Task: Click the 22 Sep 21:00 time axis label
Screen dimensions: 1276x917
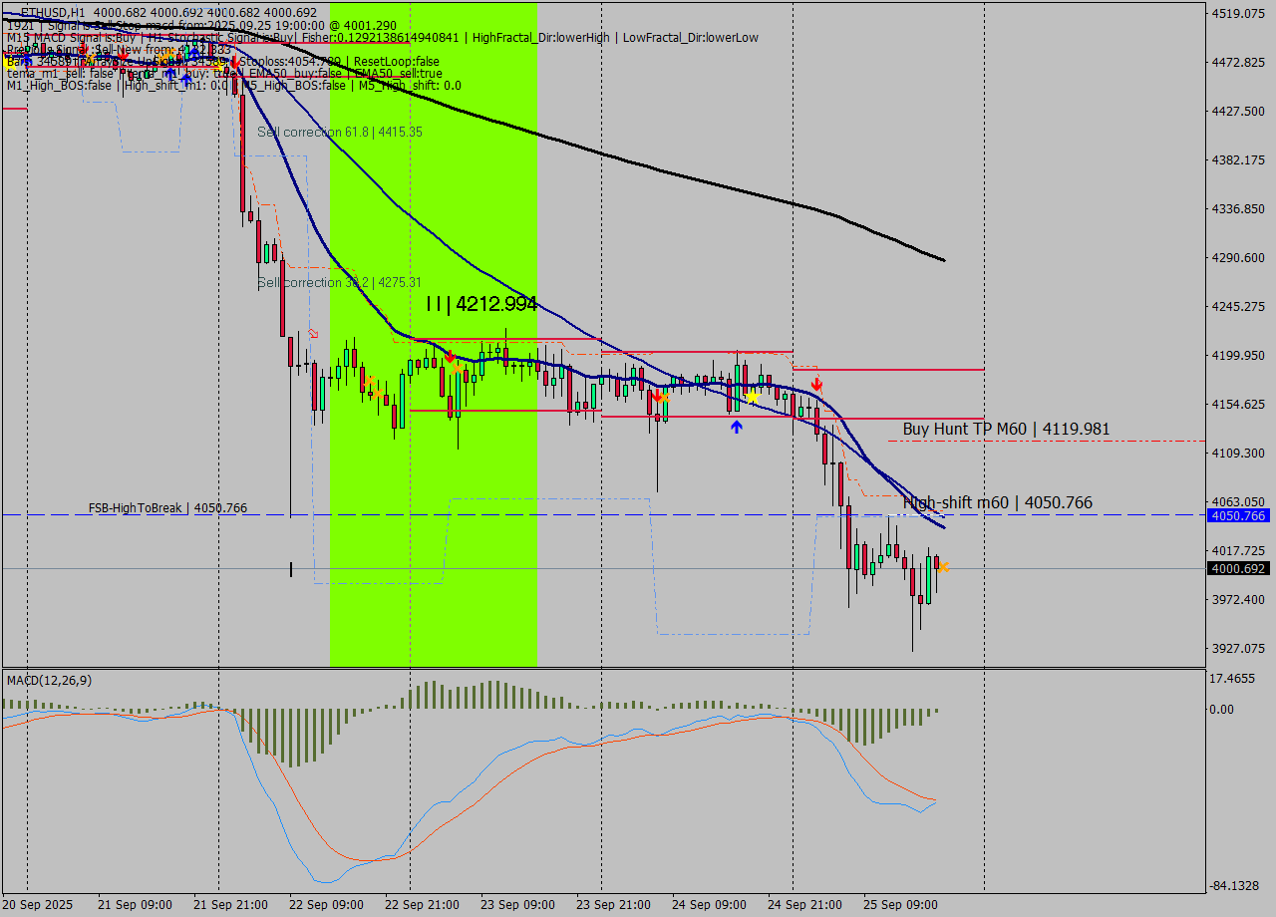Action: [422, 905]
